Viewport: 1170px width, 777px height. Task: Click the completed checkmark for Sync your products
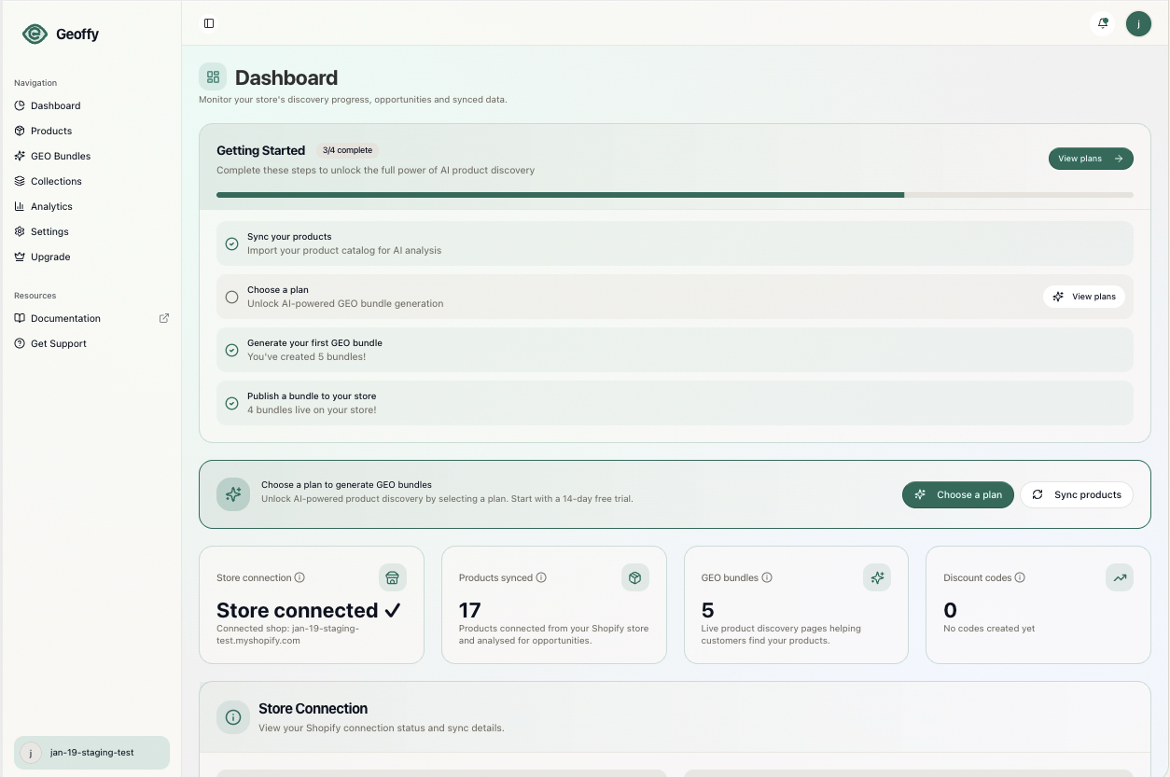point(231,243)
